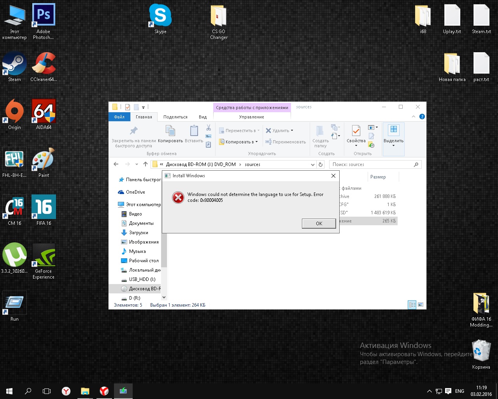The height and width of the screenshot is (399, 498).
Task: Click the Размер column header
Action: [x=378, y=177]
